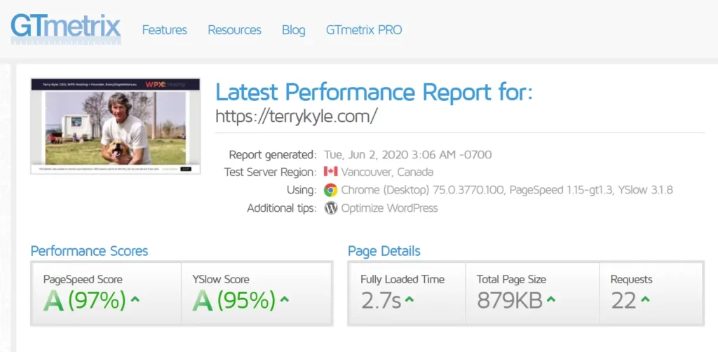718x352 pixels.
Task: Click the Canadian flag icon
Action: click(330, 172)
